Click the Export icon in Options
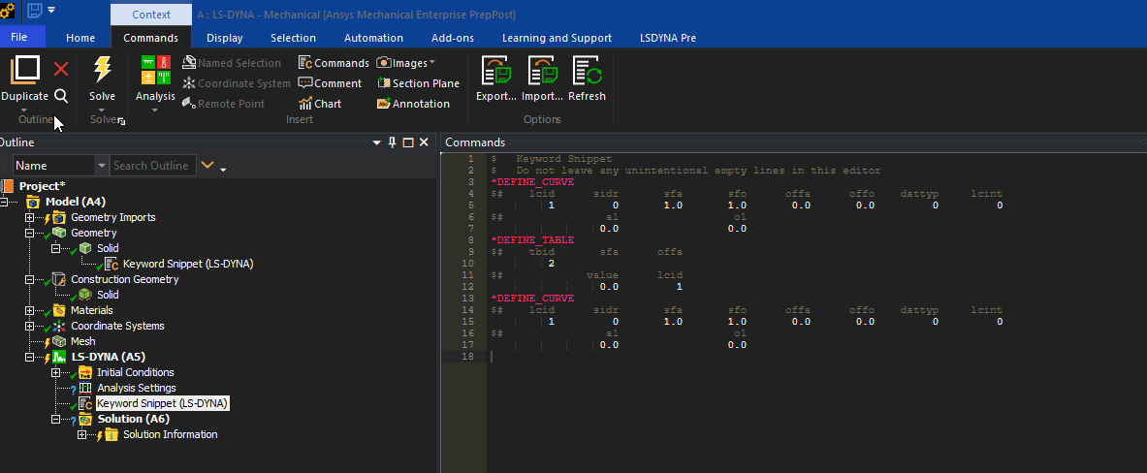The height and width of the screenshot is (473, 1147). click(x=496, y=71)
